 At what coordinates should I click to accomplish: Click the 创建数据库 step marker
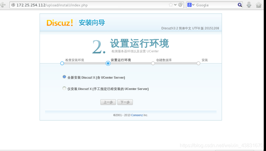point(153,63)
